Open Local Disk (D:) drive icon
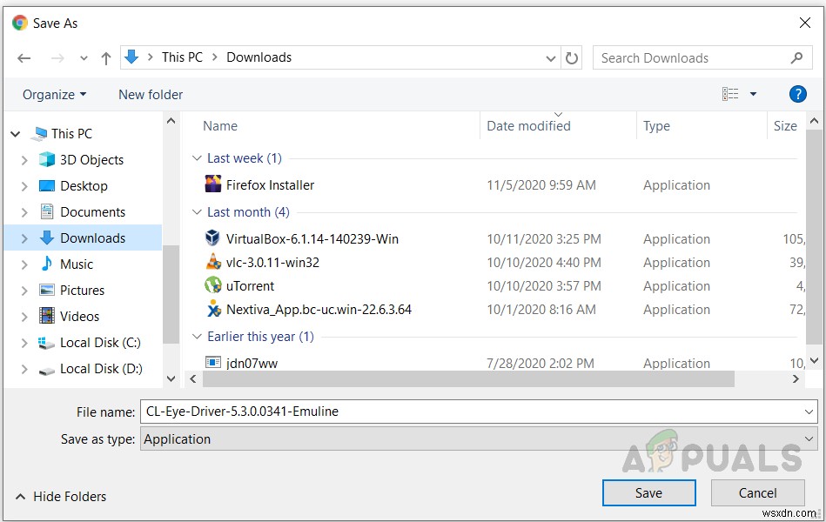The height and width of the screenshot is (522, 826). click(x=47, y=371)
